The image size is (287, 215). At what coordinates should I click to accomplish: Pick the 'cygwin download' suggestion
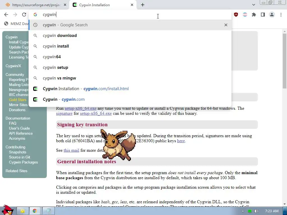tap(130, 36)
